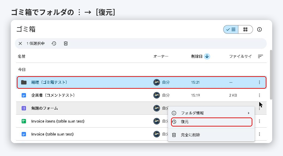Click the Sheets icon of Invoice items

pos(24,121)
